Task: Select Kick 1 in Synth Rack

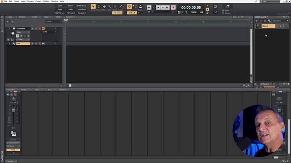Action: click(x=268, y=26)
